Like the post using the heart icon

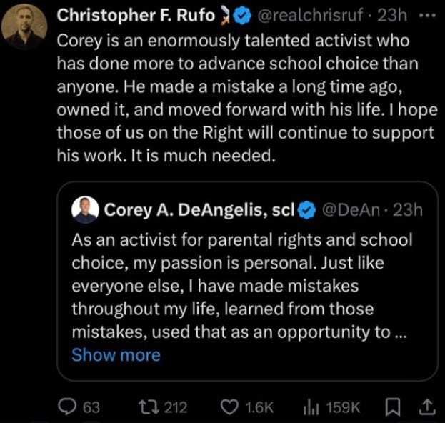pos(229,407)
